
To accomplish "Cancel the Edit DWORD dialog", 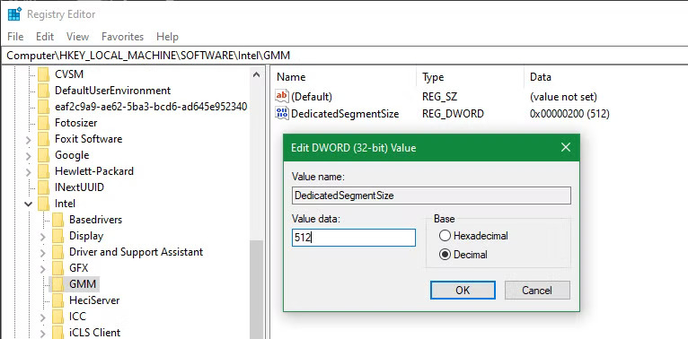I will point(537,290).
